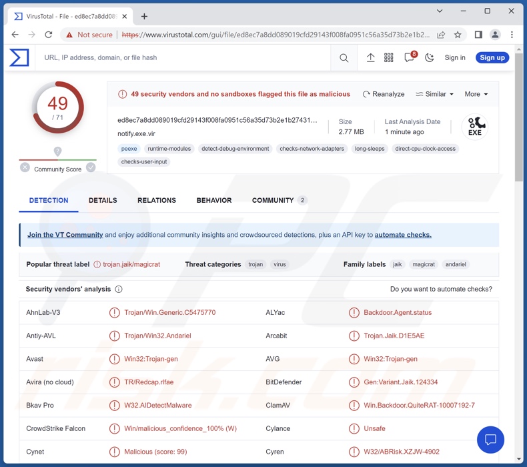
Task: Click the 49/71 detection score gauge
Action: point(58,107)
